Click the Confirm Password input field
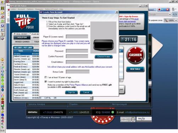 77,56
